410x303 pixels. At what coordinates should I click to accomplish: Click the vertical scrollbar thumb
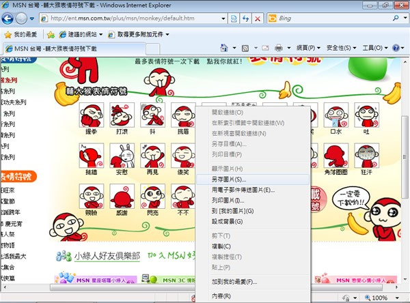tap(405, 157)
